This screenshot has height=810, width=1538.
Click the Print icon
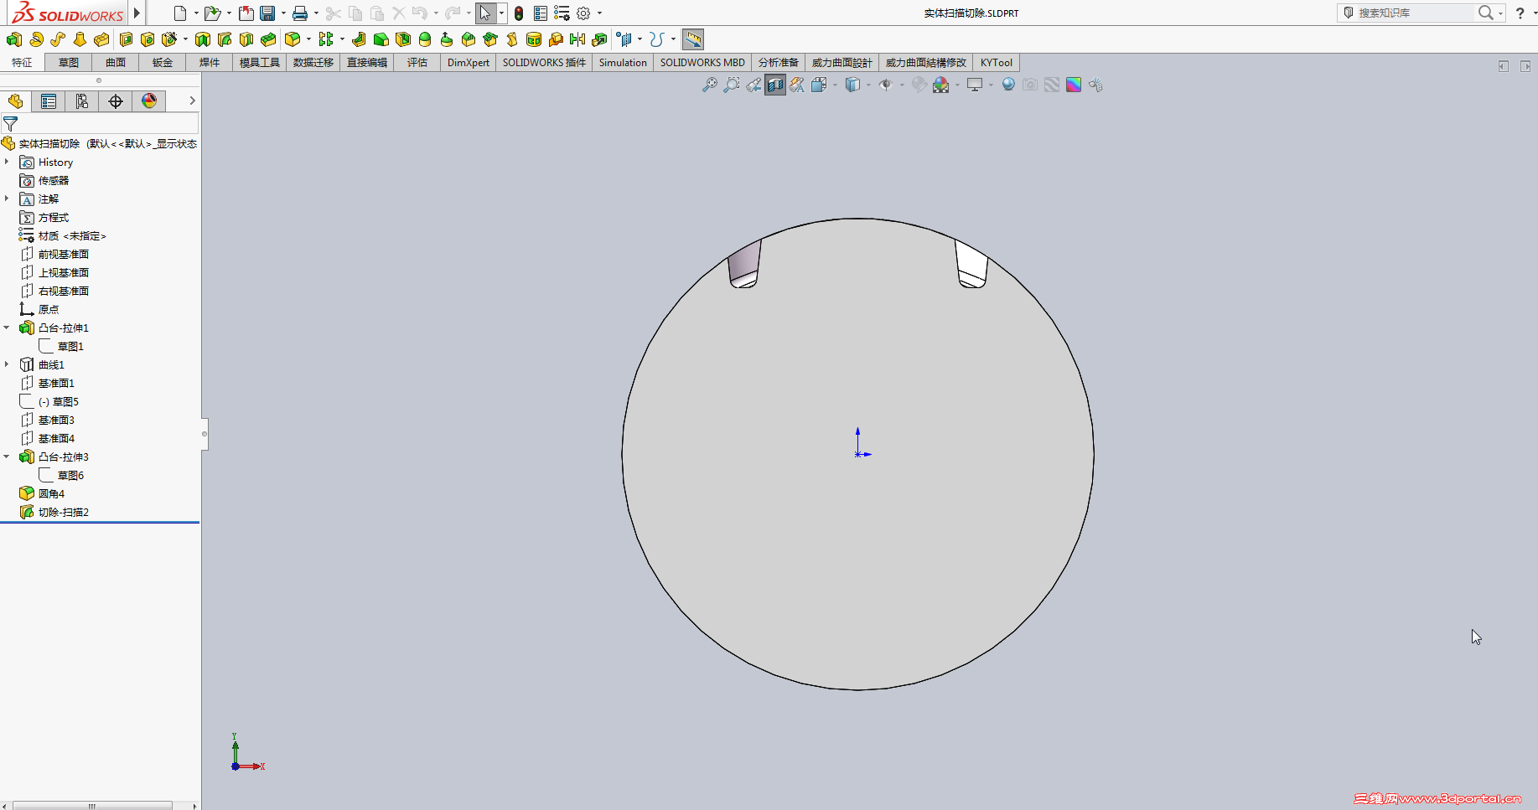tap(299, 13)
